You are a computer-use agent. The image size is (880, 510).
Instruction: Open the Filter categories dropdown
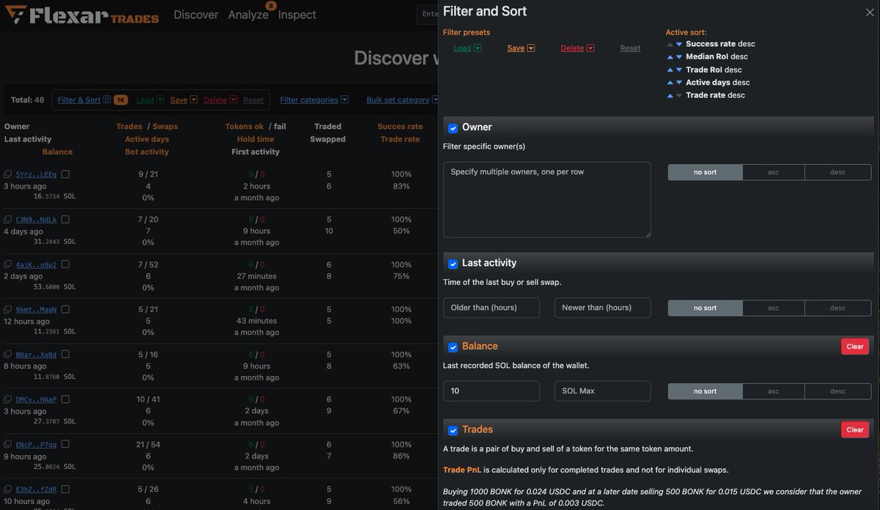[x=314, y=100]
